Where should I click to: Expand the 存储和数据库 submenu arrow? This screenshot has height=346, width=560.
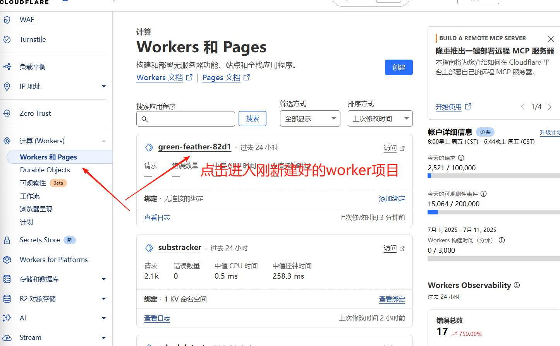[x=104, y=279]
